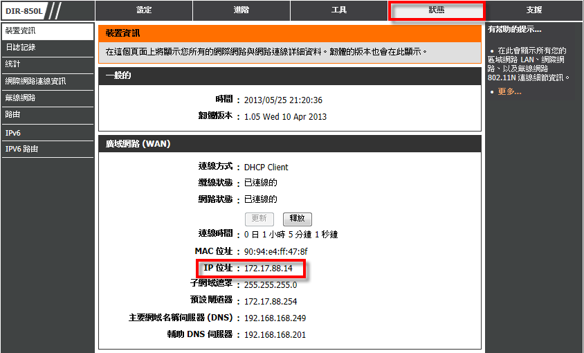Viewport: 584px width, 353px height.
Task: Open 路由 in the sidebar
Action: 47,115
